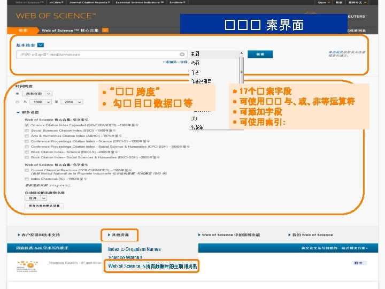385x289 pixels.
Task: Open the start year 1900 dropdown
Action: [x=41, y=102]
